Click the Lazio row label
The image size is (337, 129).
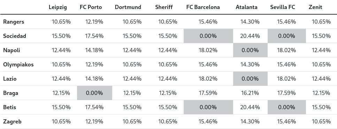pyautogui.click(x=10, y=79)
